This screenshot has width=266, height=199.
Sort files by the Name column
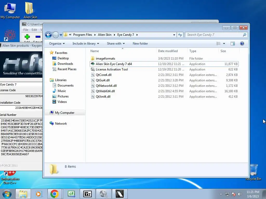coord(123,51)
